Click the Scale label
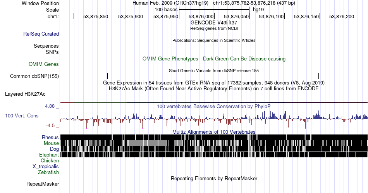Image resolution: width=368 pixels, height=193 pixels. [52, 10]
